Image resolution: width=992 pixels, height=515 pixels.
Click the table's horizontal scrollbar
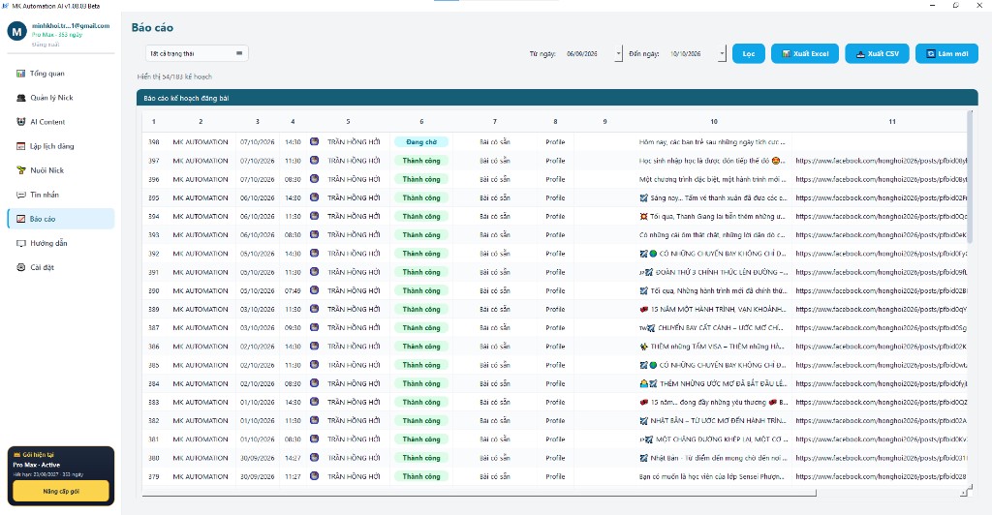479,493
